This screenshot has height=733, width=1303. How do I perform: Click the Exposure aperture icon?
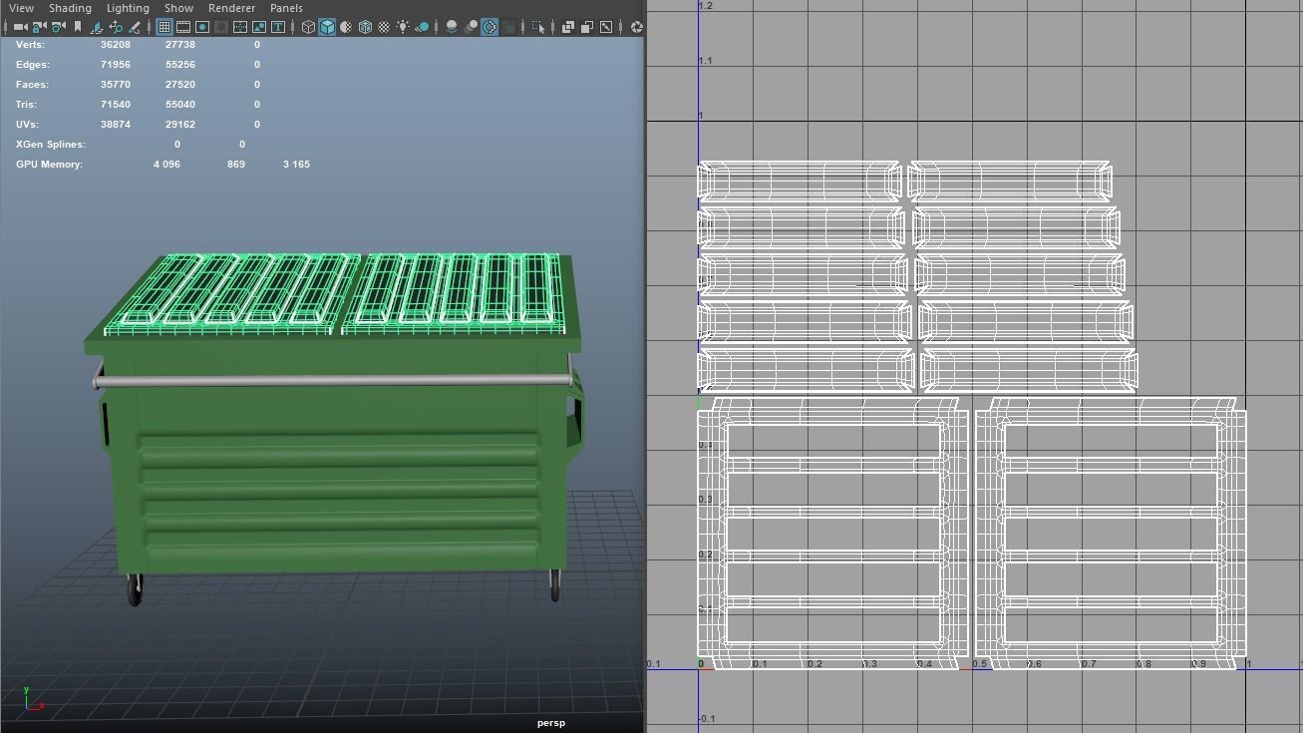coord(636,27)
